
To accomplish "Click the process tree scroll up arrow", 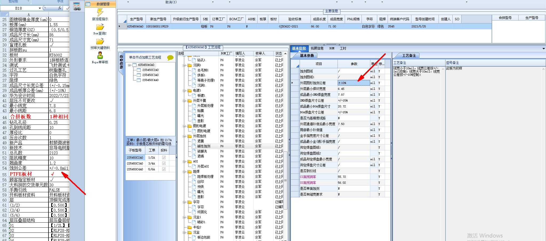I will (x=285, y=54).
